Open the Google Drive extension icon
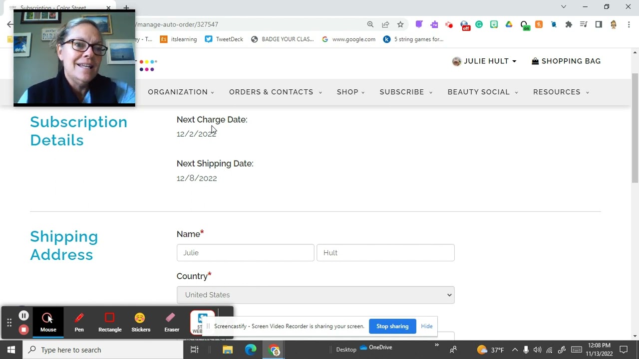The image size is (639, 359). coord(509,24)
